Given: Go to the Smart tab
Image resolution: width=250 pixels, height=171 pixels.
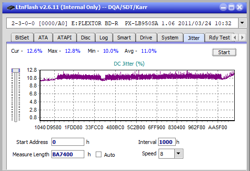Looking at the screenshot, I should 124,38.
